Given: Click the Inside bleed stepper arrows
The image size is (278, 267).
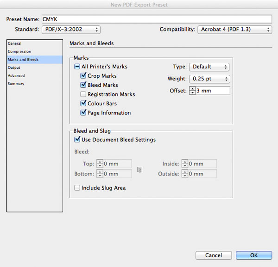Looking at the screenshot, I should pos(185,164).
